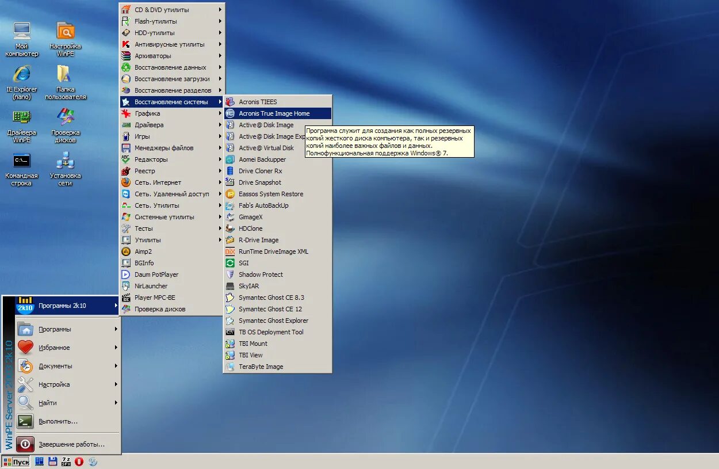Expand the Восстановление разделов submenu
Viewport: 719px width, 469px height.
click(171, 90)
